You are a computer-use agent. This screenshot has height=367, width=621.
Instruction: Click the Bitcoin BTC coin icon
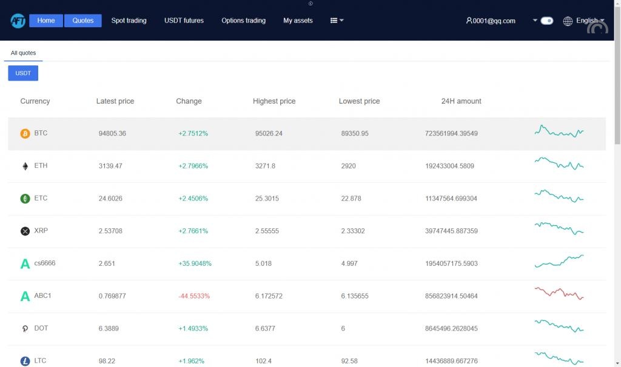pos(25,133)
